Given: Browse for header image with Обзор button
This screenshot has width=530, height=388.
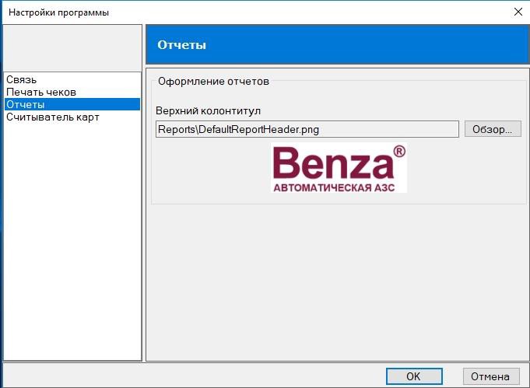Looking at the screenshot, I should 493,129.
